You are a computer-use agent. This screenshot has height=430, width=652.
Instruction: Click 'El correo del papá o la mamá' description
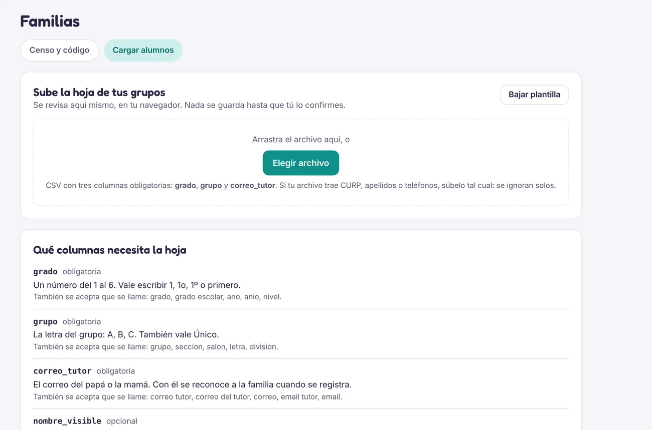click(193, 384)
